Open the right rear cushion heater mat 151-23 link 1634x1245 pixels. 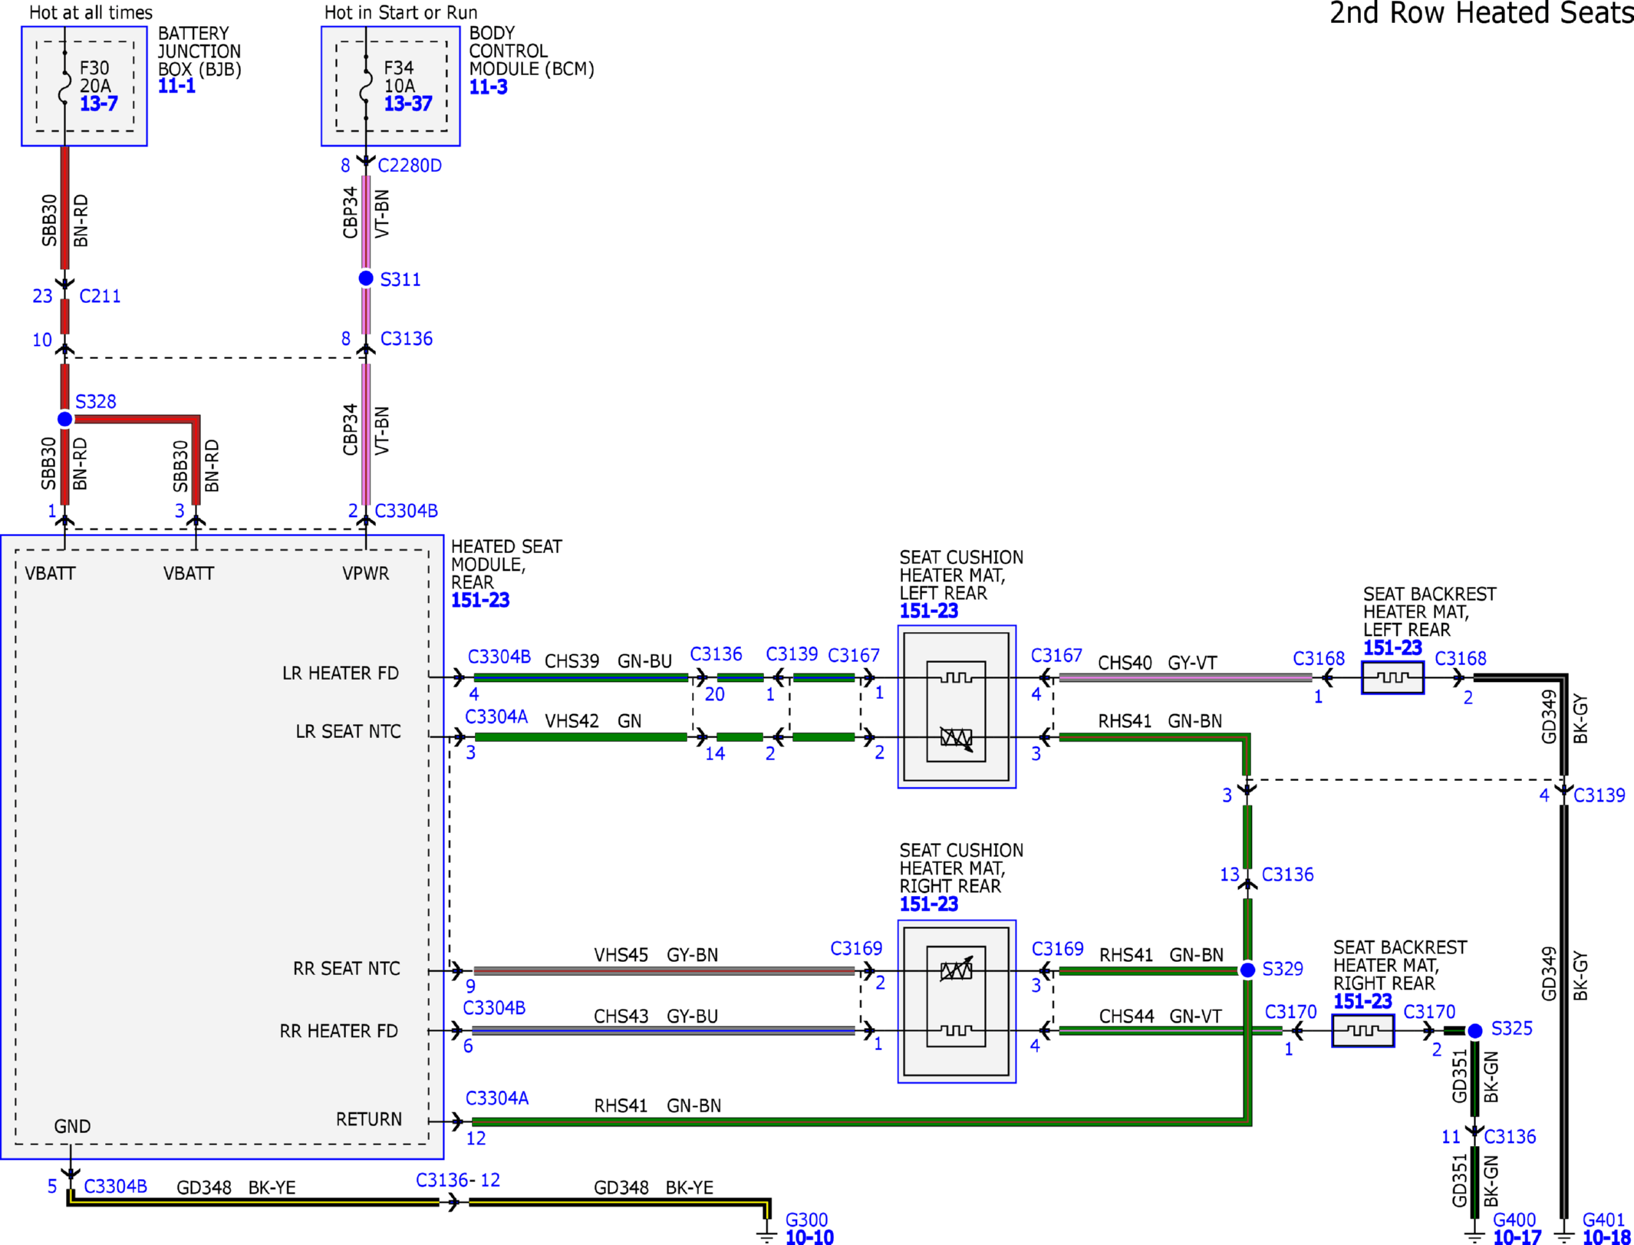pyautogui.click(x=929, y=904)
